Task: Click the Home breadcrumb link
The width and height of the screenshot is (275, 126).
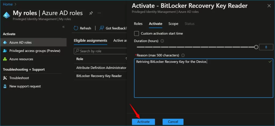Action: tap(8, 4)
